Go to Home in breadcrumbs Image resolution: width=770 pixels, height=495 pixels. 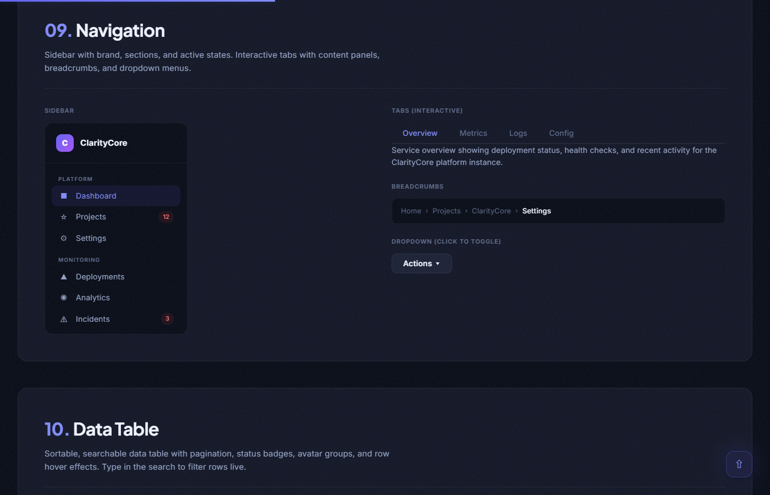click(411, 211)
